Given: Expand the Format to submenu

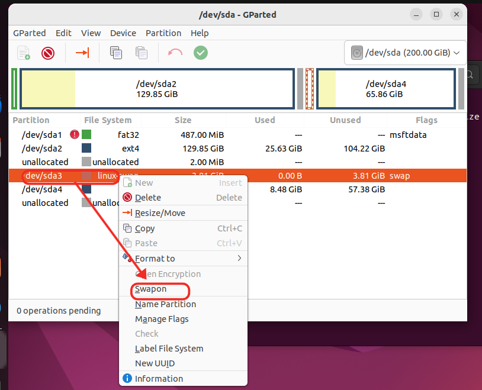Looking at the screenshot, I should (x=183, y=259).
